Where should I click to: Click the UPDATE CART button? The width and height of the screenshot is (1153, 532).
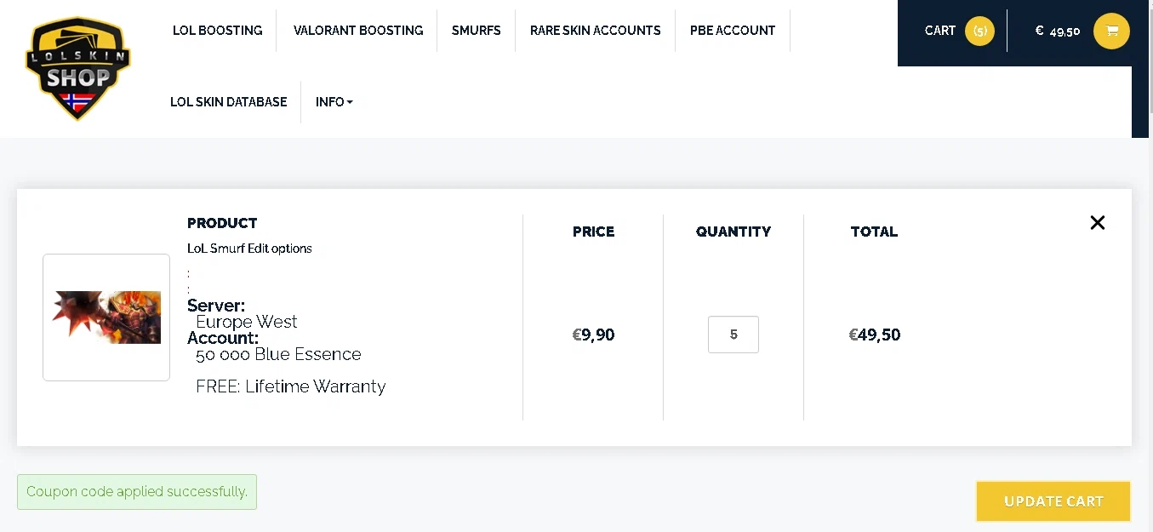pos(1053,501)
